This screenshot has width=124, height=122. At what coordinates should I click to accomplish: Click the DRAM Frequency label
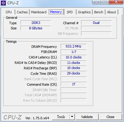point(44,47)
